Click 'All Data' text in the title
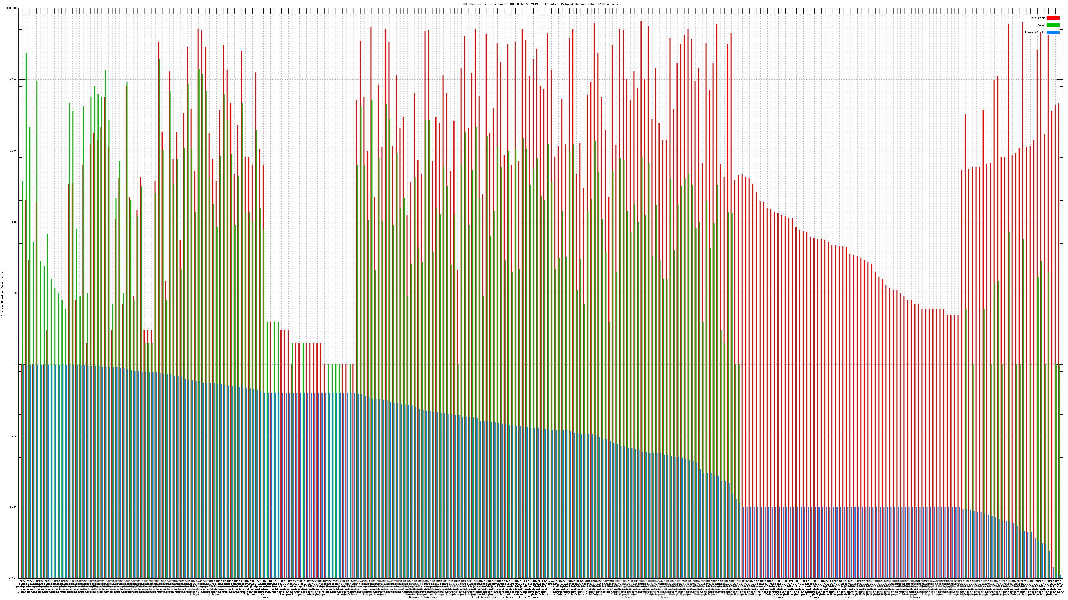Screen dimensions: 1068x600 (x=550, y=4)
